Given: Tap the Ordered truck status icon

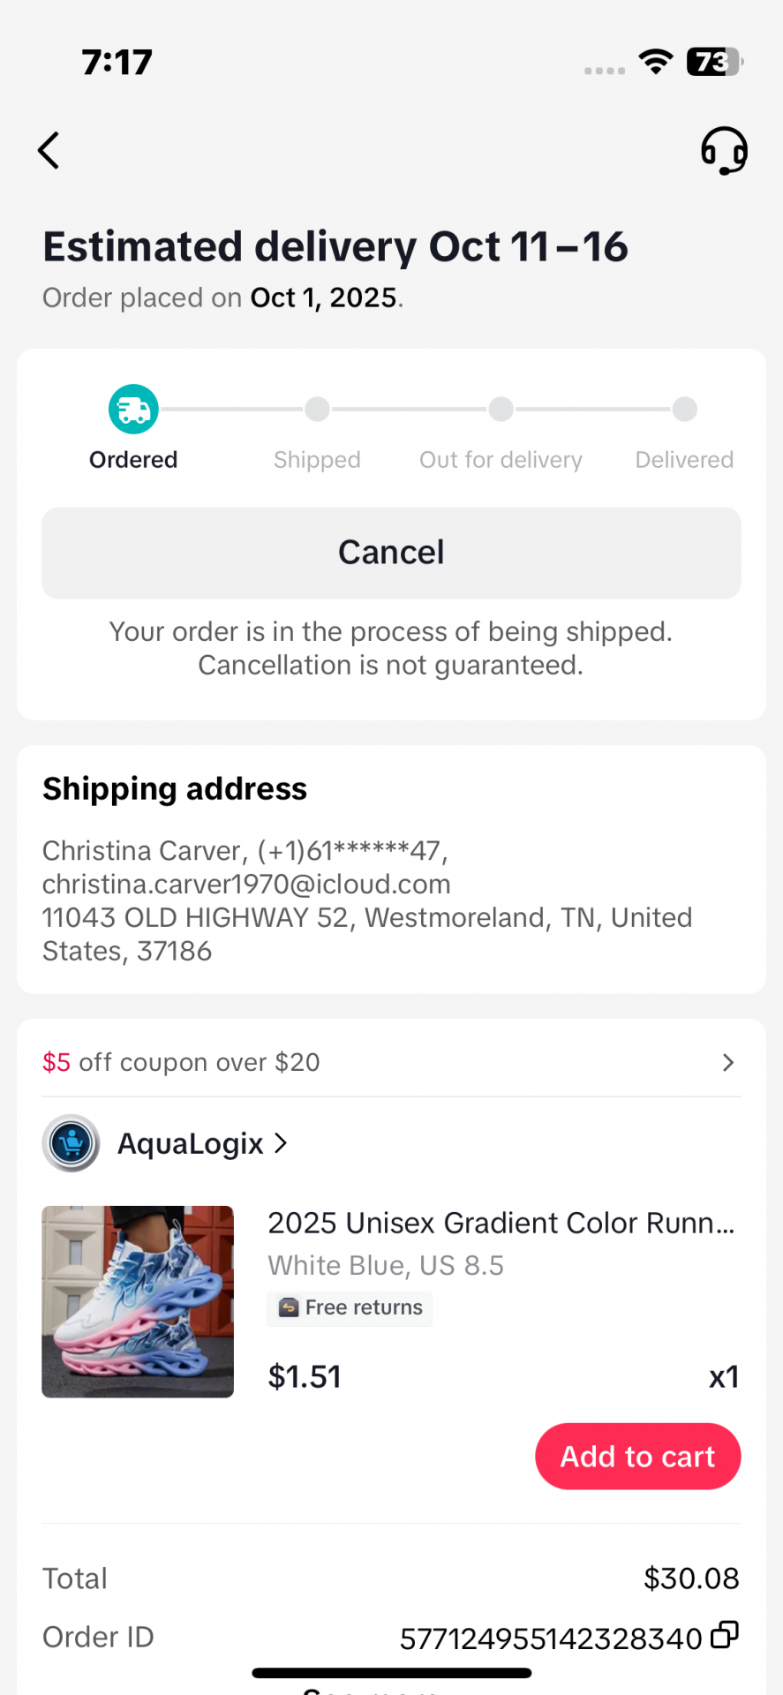Looking at the screenshot, I should pyautogui.click(x=133, y=410).
